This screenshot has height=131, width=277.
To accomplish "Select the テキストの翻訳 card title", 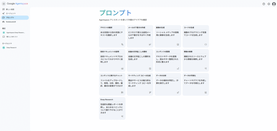I will 106,27.
